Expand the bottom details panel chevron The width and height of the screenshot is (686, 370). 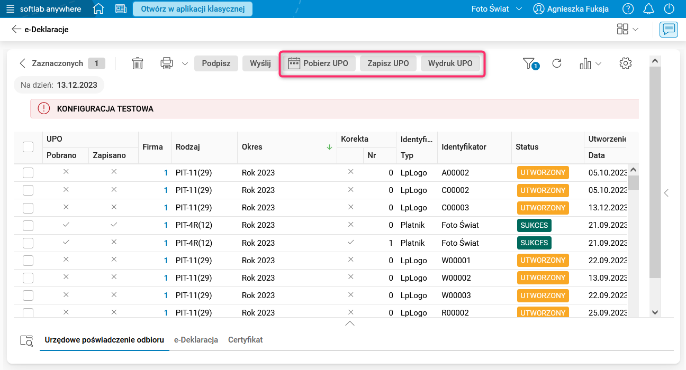350,323
